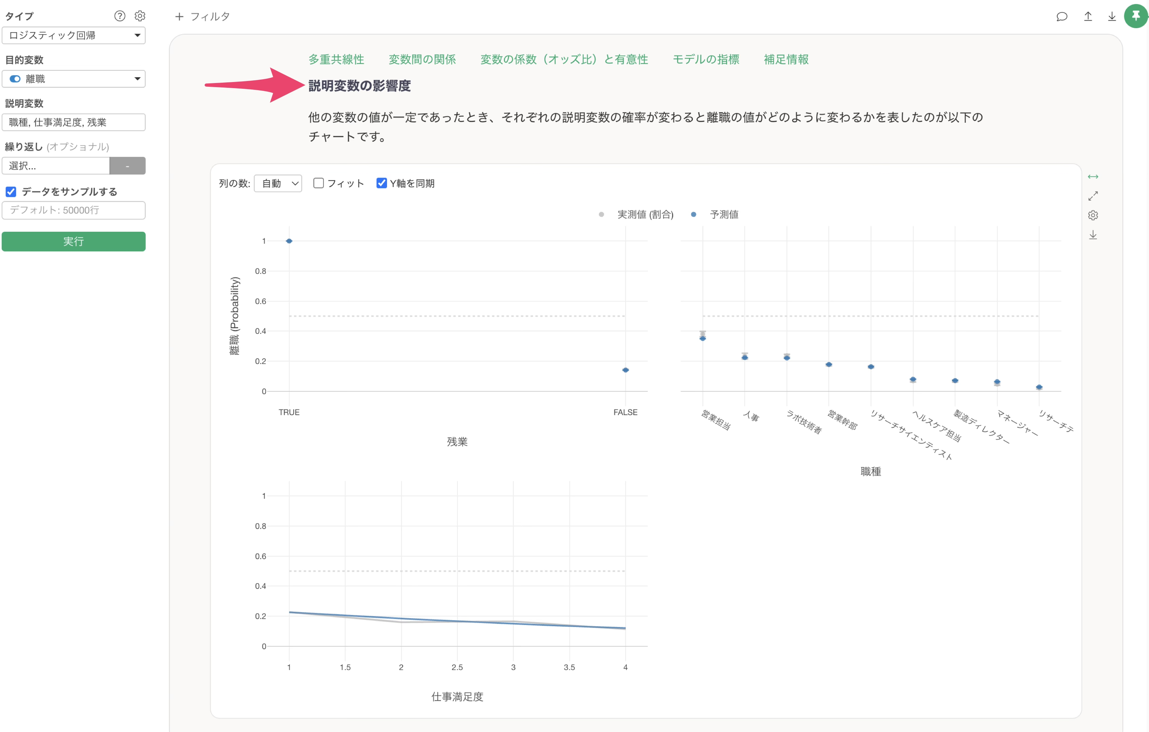The image size is (1149, 732).
Task: Click the help question mark icon
Action: (120, 16)
